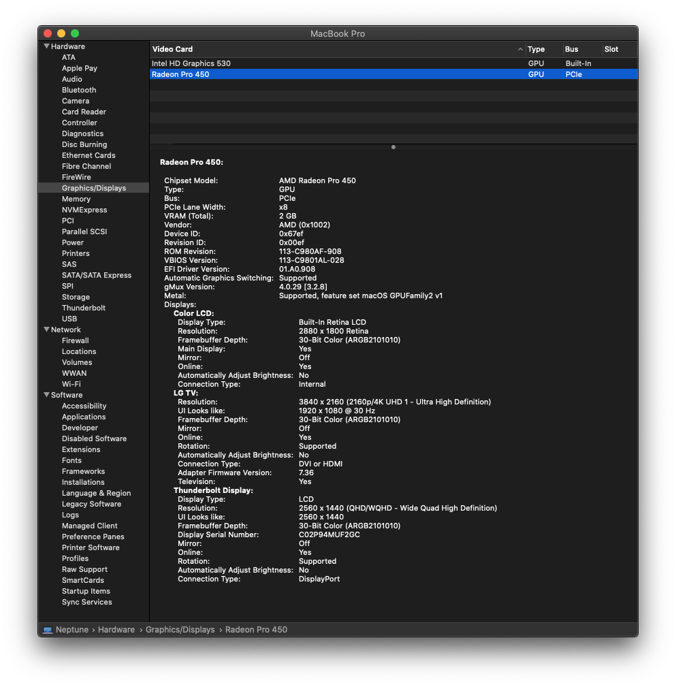
Task: Show Storage information
Action: pos(76,297)
